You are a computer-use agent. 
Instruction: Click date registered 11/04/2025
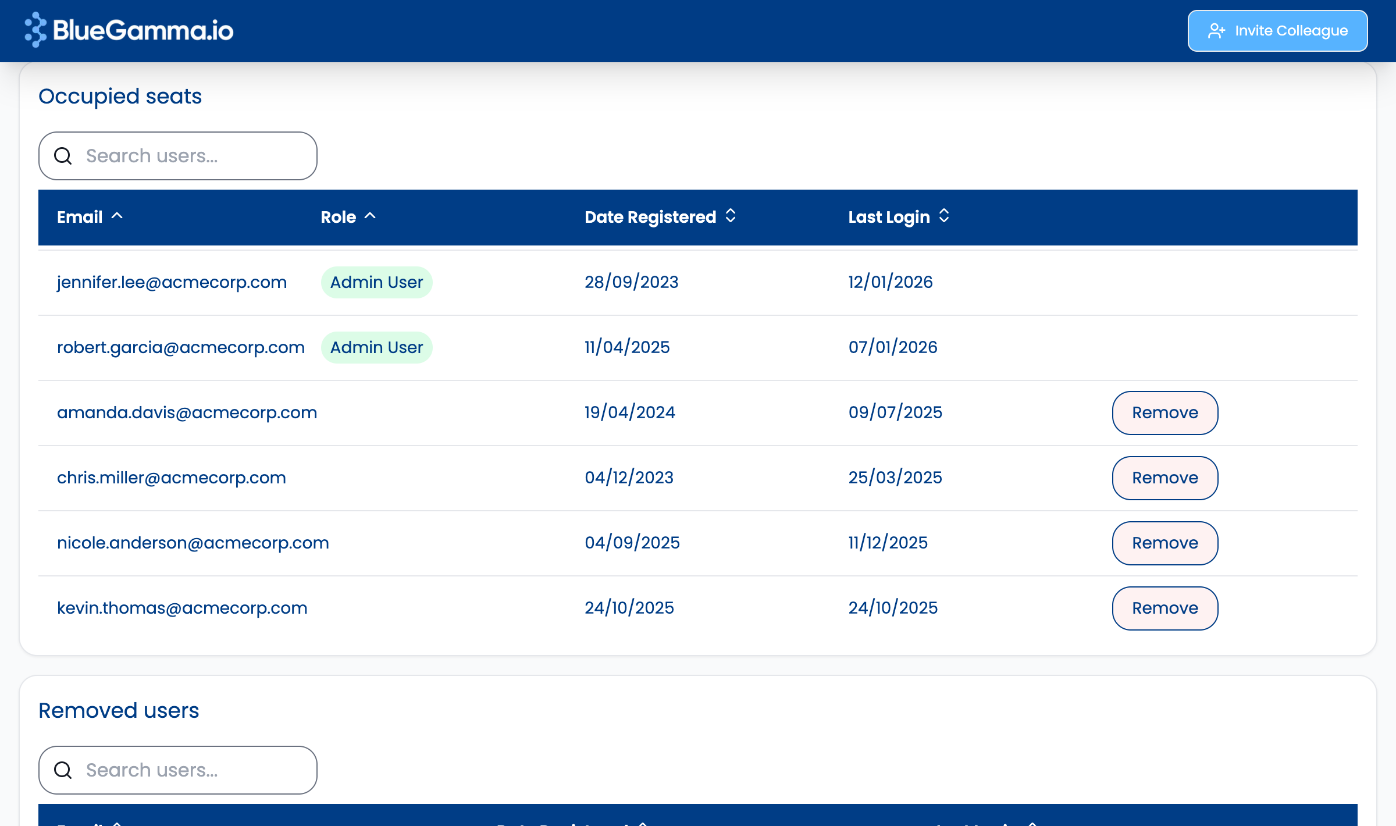pyautogui.click(x=627, y=347)
